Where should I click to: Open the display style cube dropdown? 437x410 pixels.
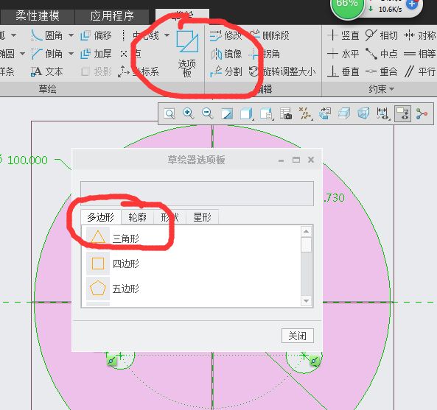coord(247,113)
